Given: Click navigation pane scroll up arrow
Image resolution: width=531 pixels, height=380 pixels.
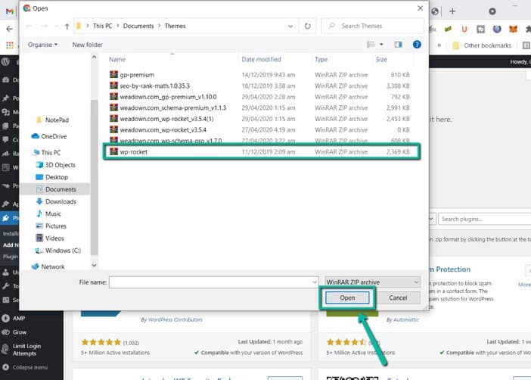Looking at the screenshot, I should click(x=94, y=58).
